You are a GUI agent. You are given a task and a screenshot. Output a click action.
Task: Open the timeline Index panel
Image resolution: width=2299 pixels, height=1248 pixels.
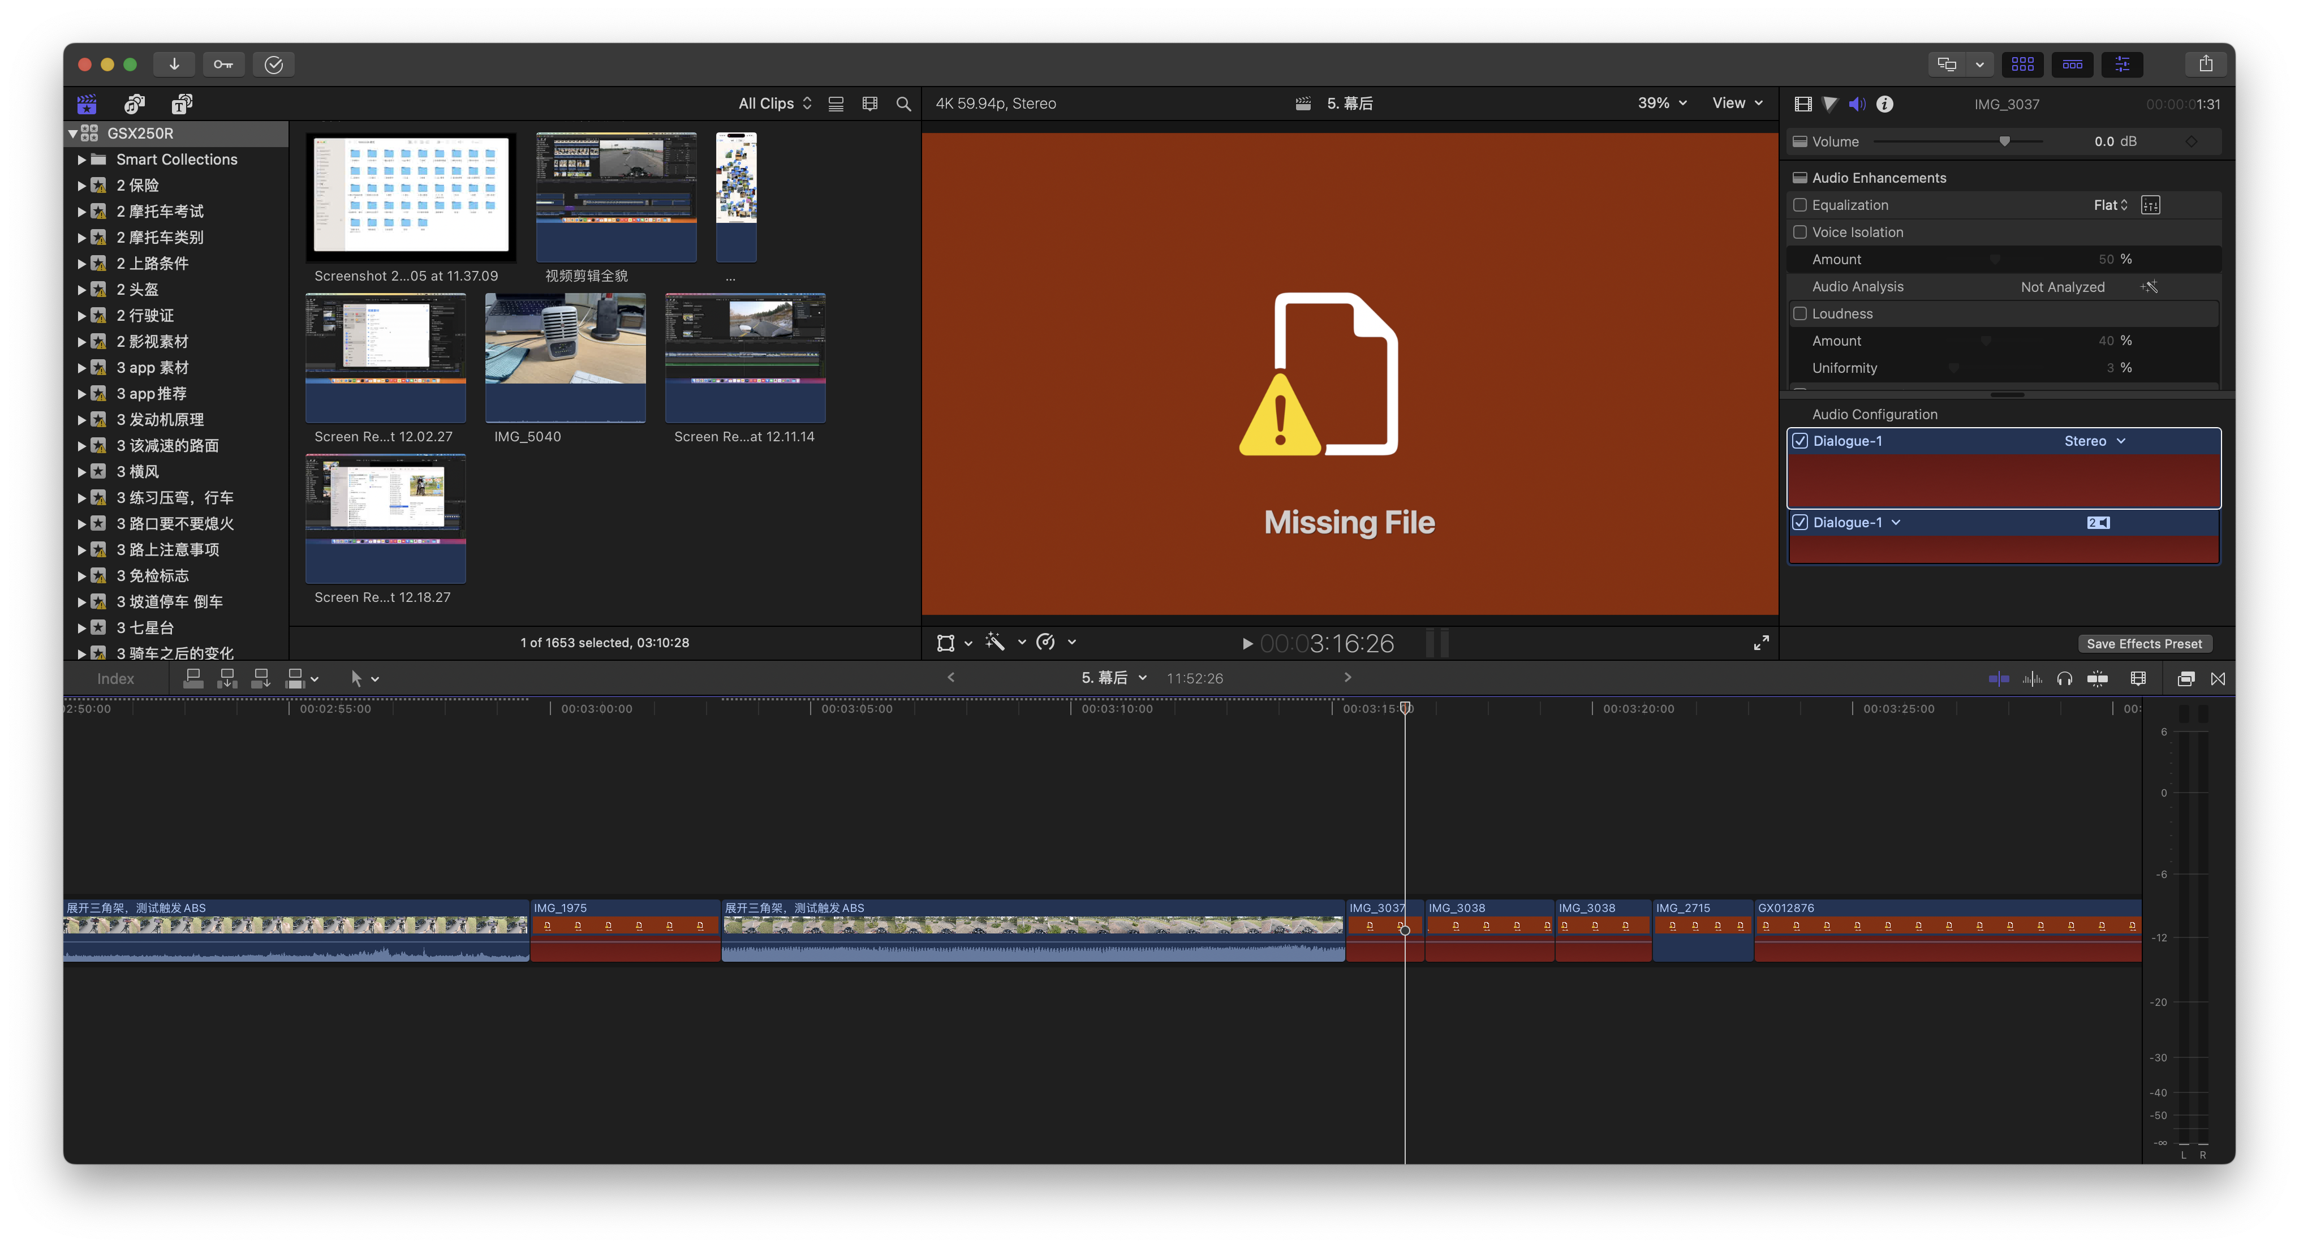115,679
